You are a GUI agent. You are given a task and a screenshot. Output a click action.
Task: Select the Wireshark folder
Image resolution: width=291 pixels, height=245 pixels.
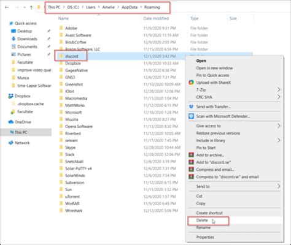[74, 211]
